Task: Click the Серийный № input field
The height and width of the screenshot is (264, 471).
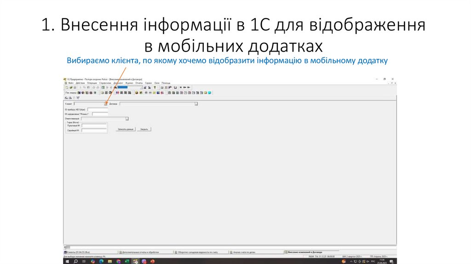Action: [94, 130]
